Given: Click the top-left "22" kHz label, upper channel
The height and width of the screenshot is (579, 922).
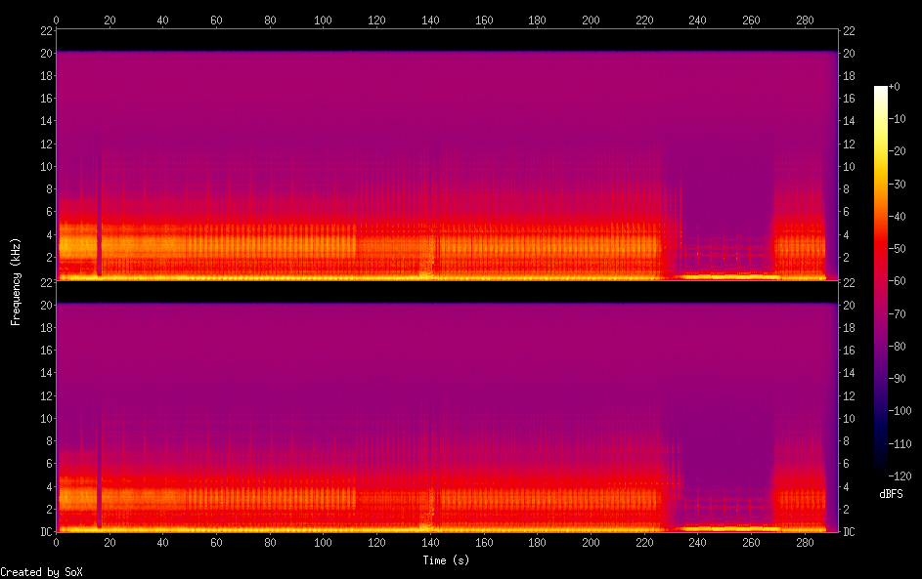Looking at the screenshot, I should pos(45,28).
